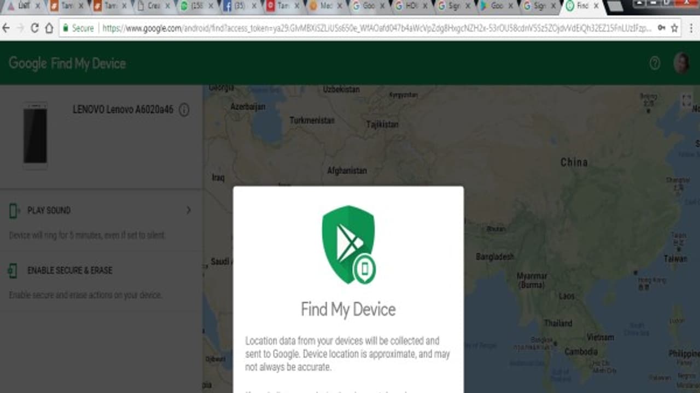Image resolution: width=700 pixels, height=393 pixels.
Task: Click the saved password key icon
Action: click(x=661, y=28)
